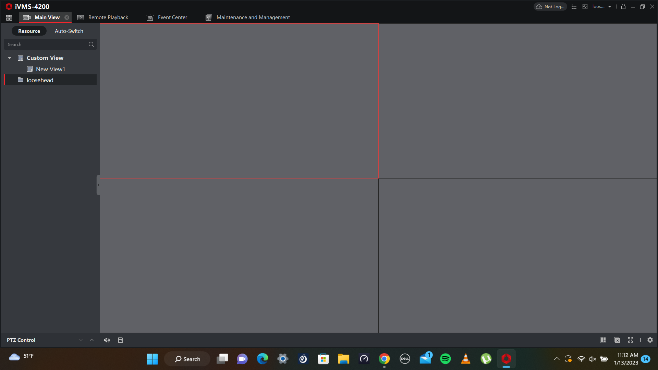This screenshot has height=370, width=658.
Task: Open live view settings gear
Action: pos(650,340)
